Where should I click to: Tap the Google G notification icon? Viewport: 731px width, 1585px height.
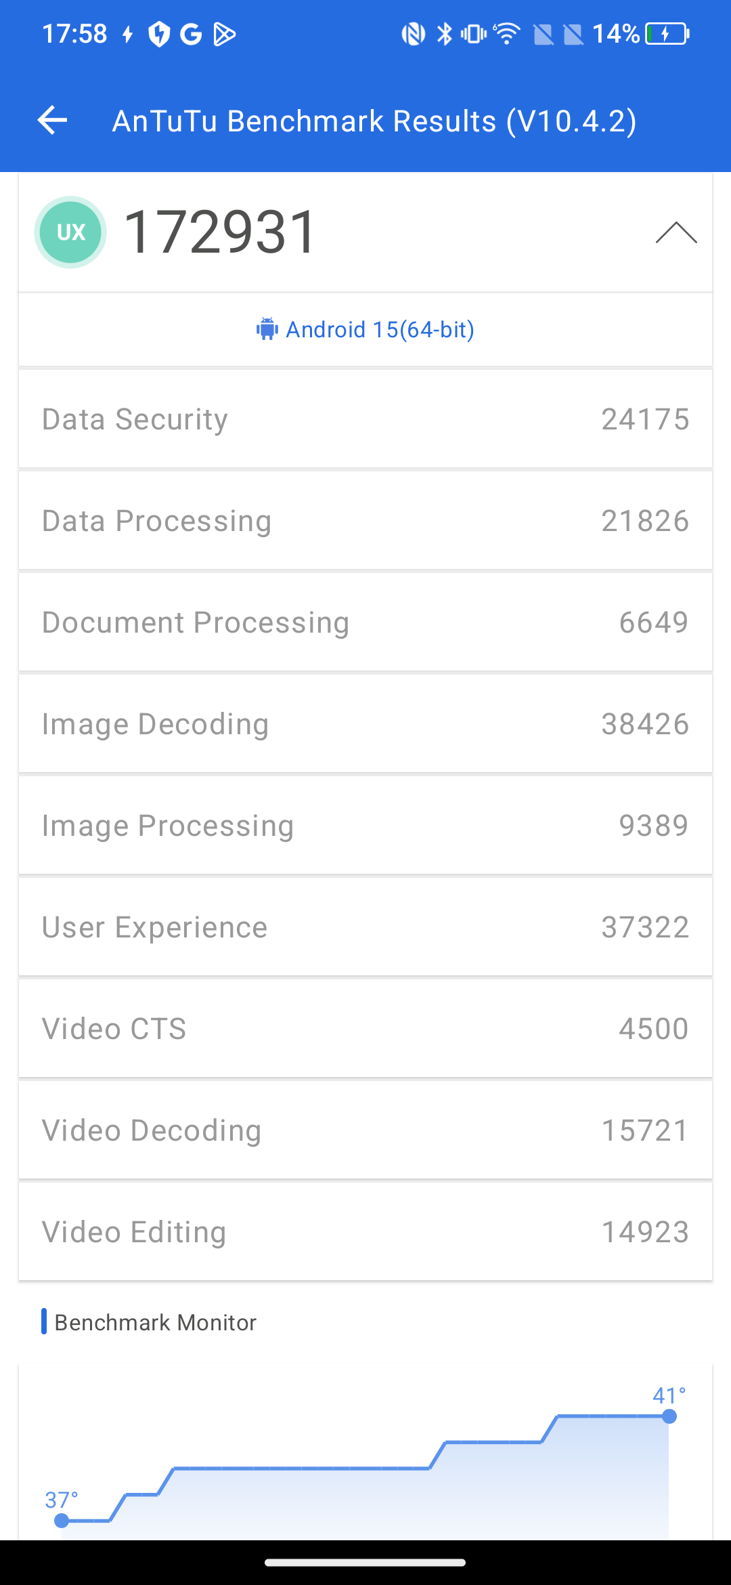tap(191, 33)
